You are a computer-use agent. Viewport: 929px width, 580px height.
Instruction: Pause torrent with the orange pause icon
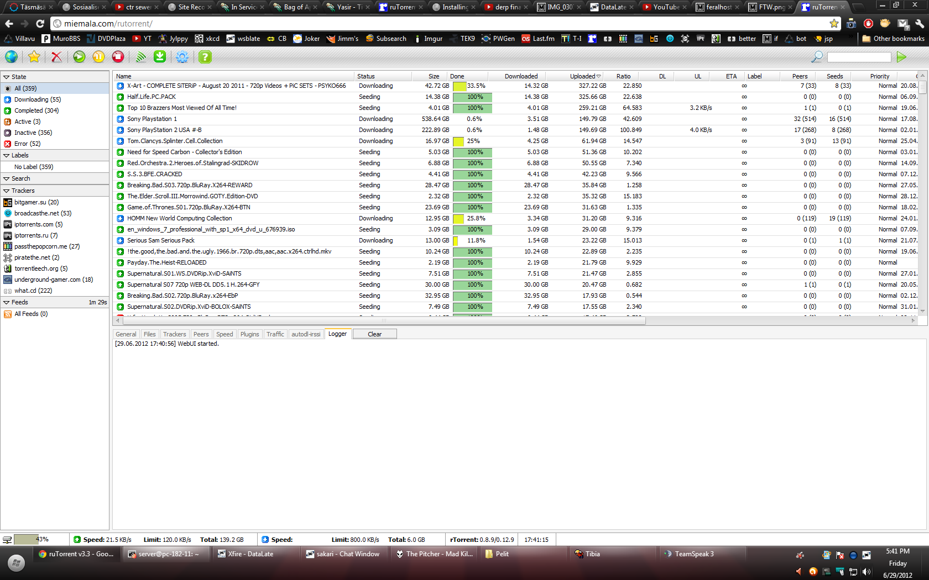98,57
